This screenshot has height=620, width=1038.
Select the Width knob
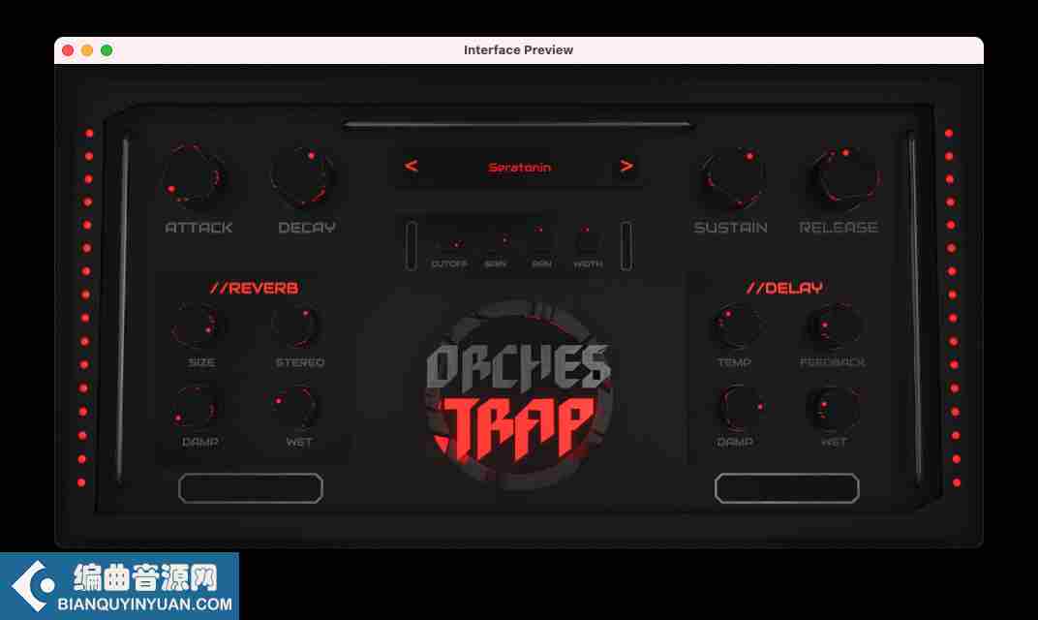tap(588, 239)
